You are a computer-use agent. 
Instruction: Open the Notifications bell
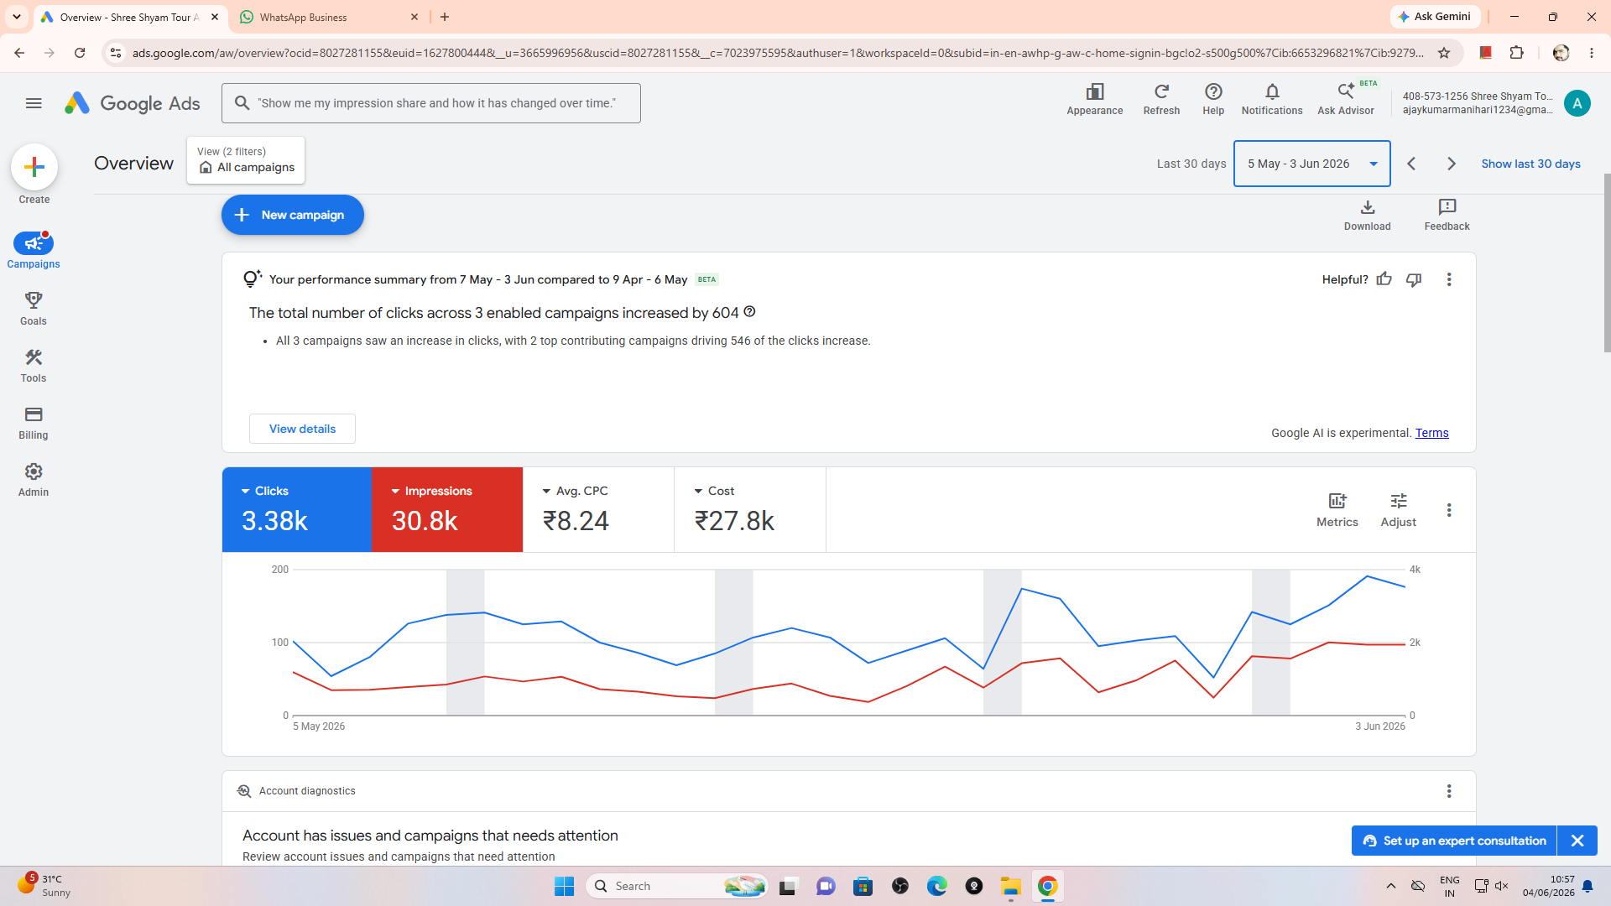click(x=1272, y=99)
